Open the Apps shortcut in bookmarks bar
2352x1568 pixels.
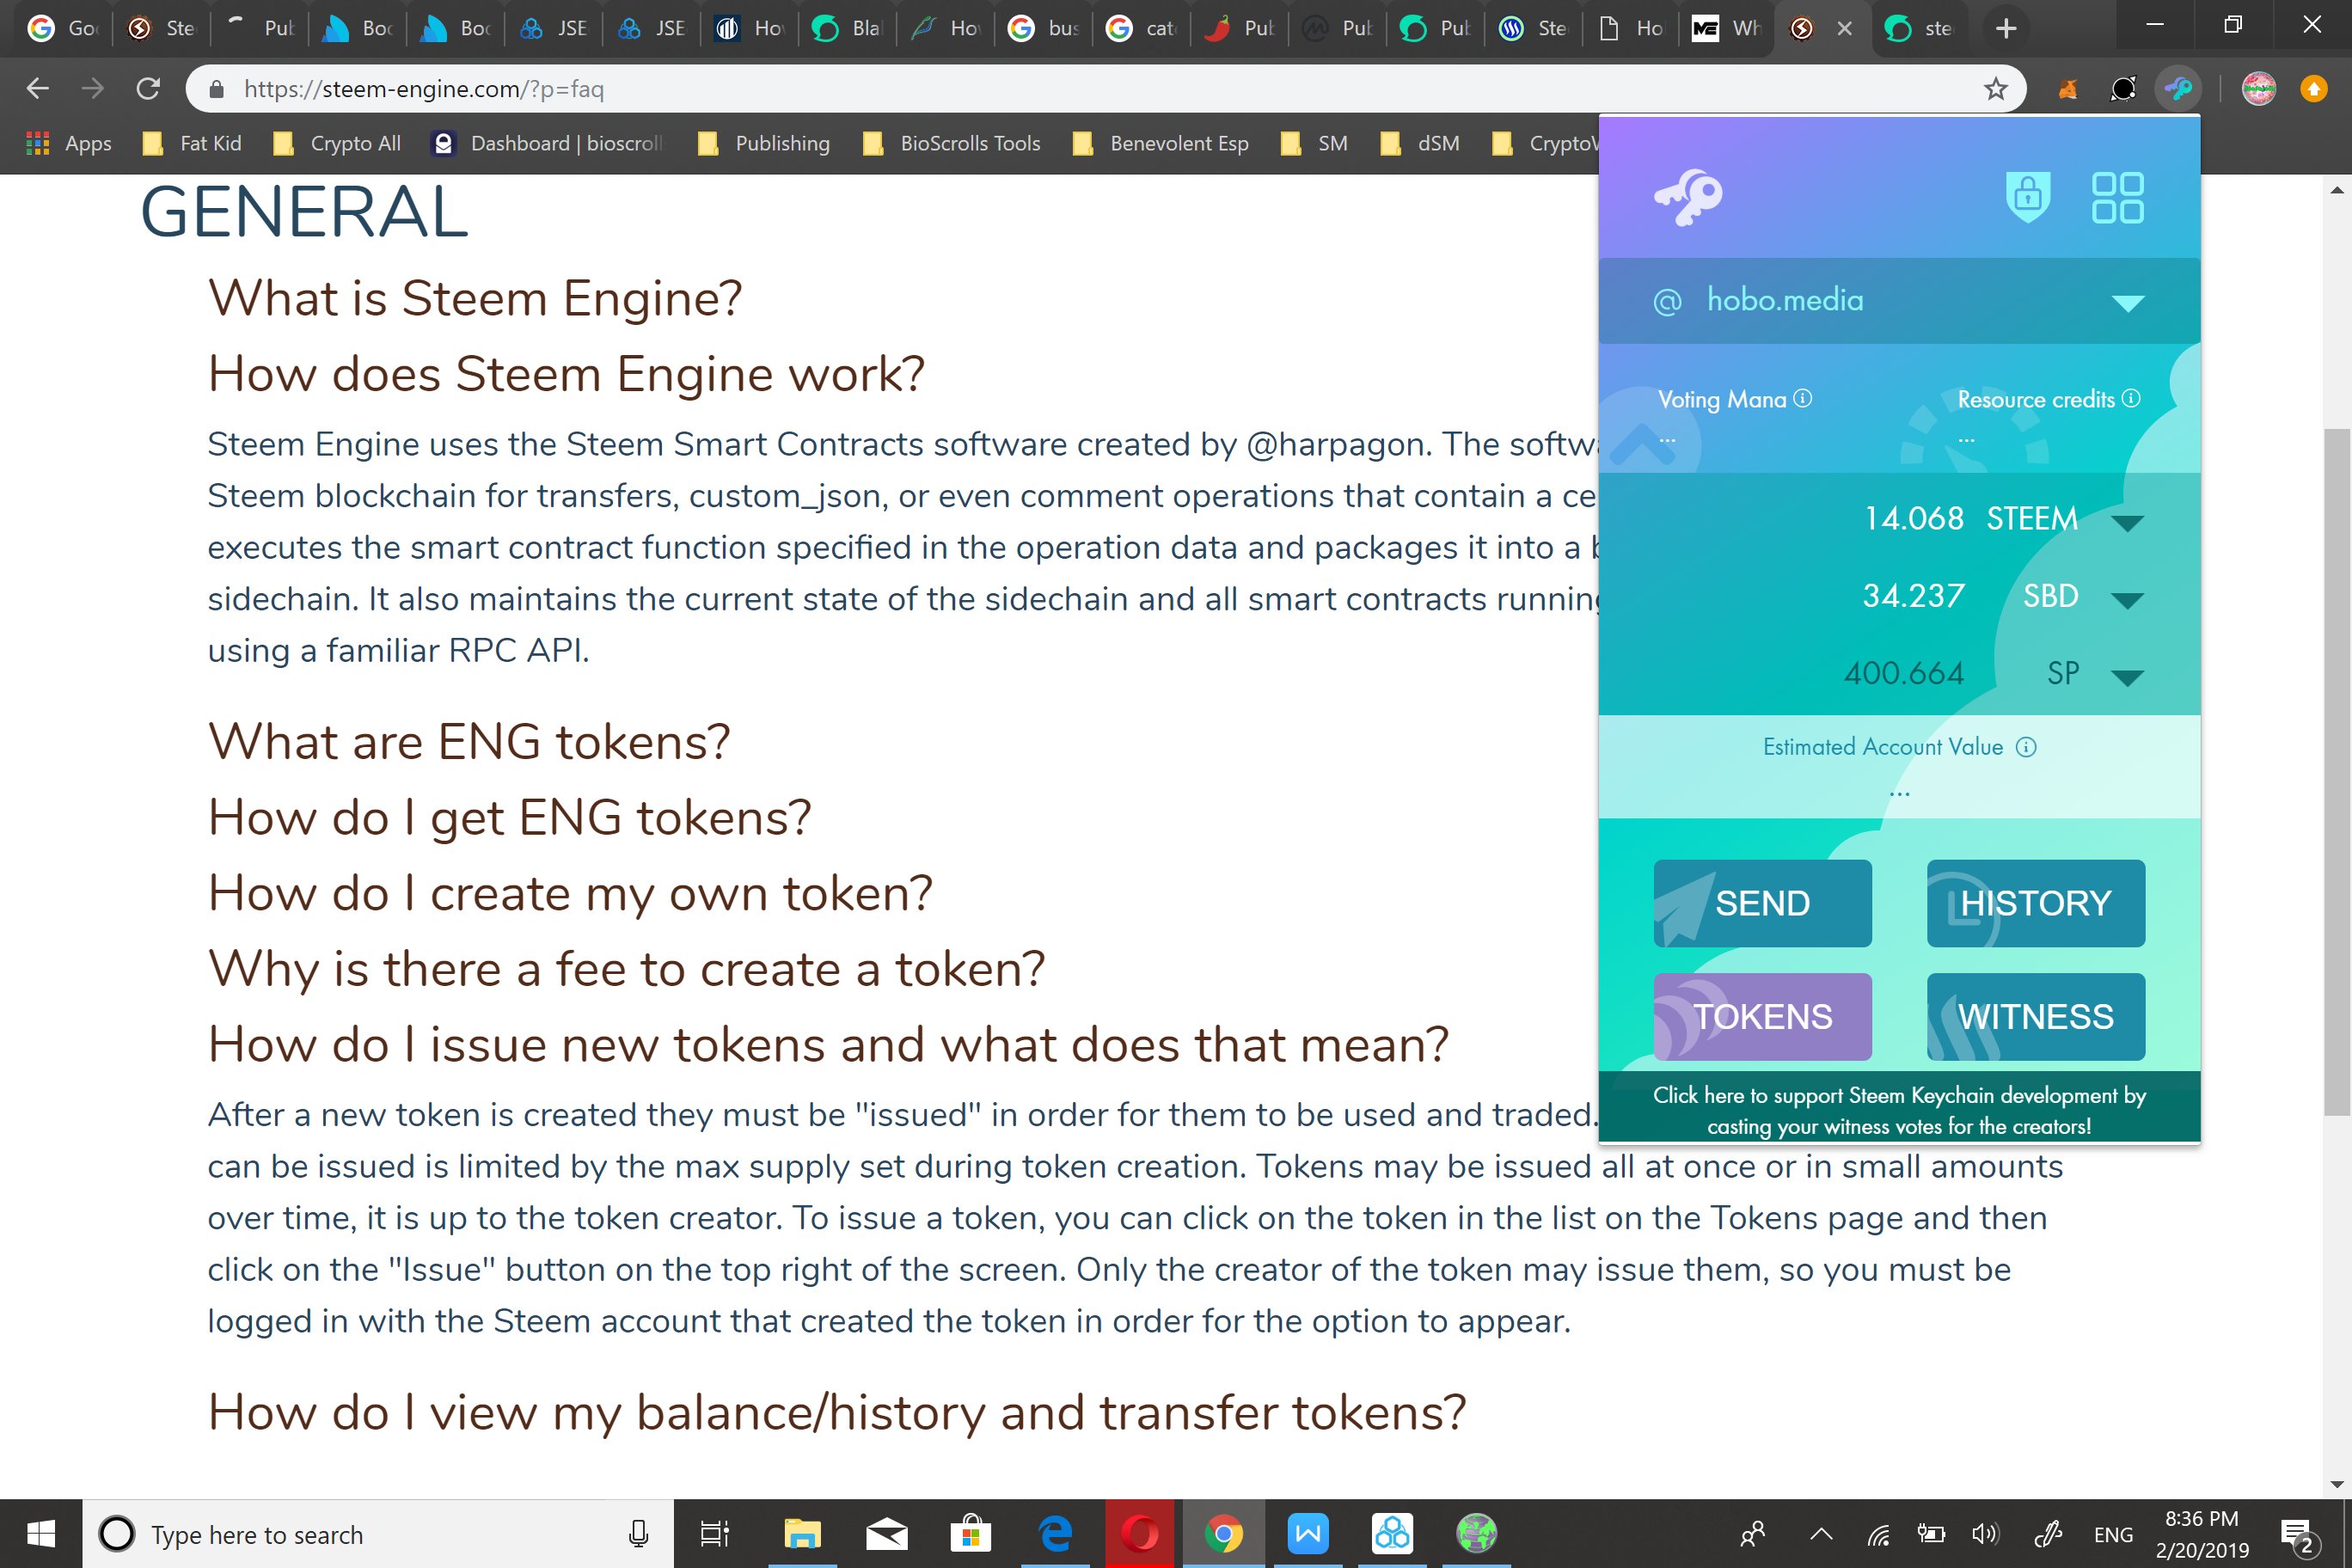pyautogui.click(x=69, y=143)
